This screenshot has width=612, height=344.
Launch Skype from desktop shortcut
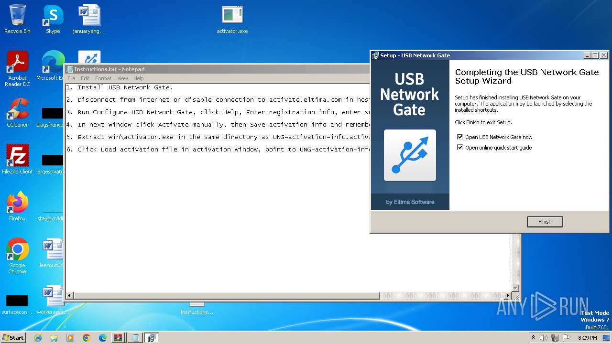click(53, 19)
